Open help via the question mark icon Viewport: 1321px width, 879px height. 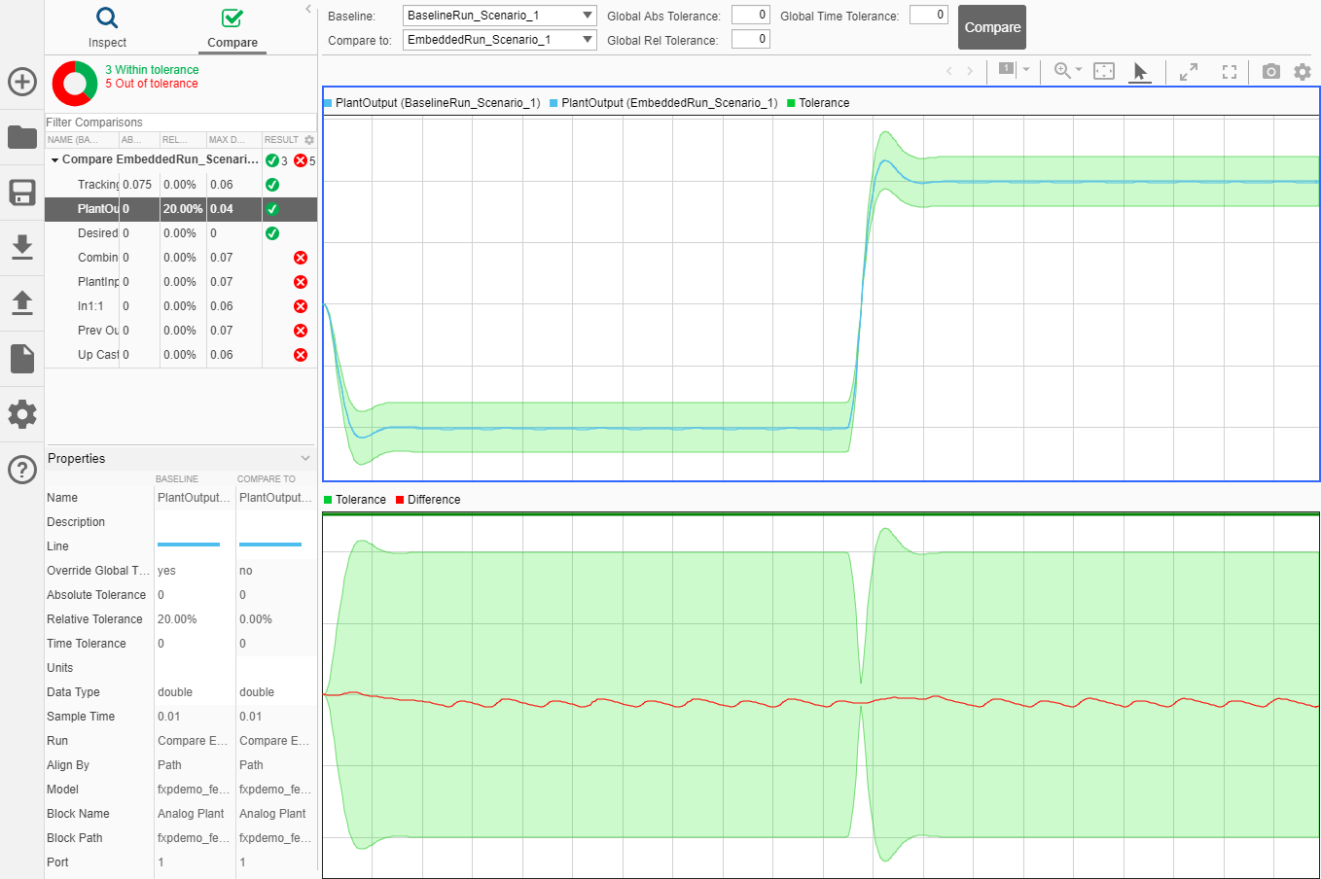[x=21, y=470]
